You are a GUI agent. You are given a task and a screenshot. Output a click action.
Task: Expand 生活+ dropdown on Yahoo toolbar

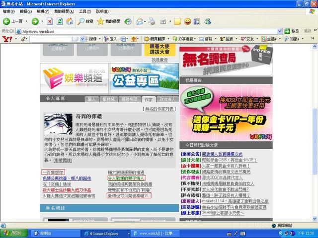pos(280,39)
